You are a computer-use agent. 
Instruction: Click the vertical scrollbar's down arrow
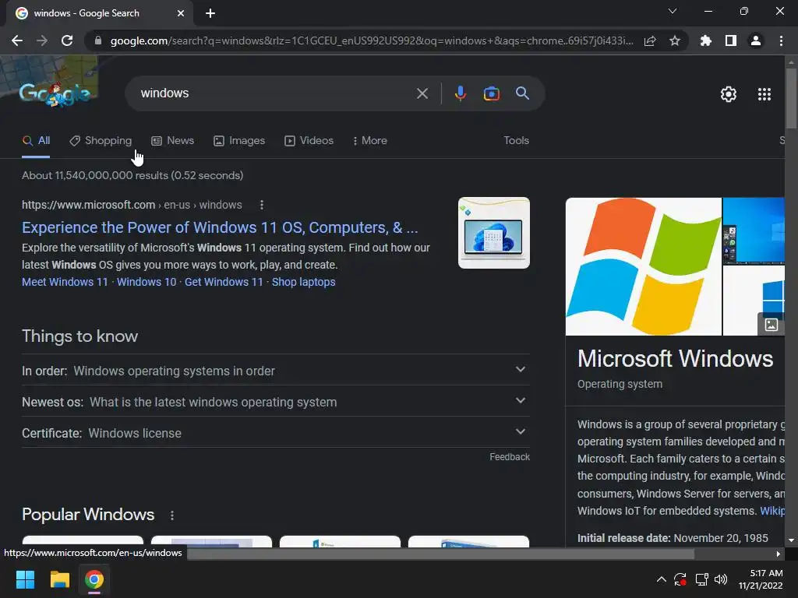(x=791, y=540)
